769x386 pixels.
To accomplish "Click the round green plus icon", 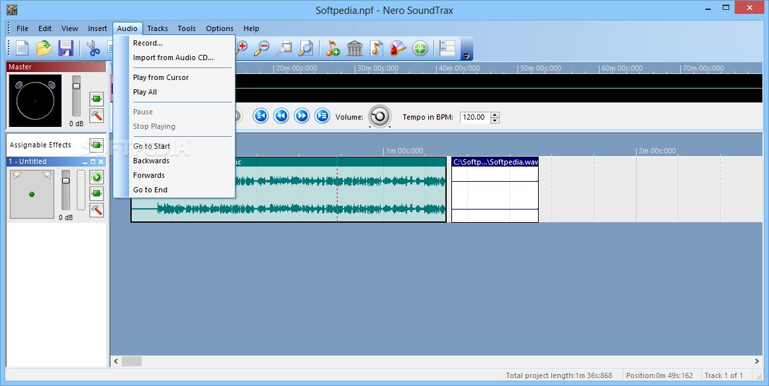I will tap(420, 48).
